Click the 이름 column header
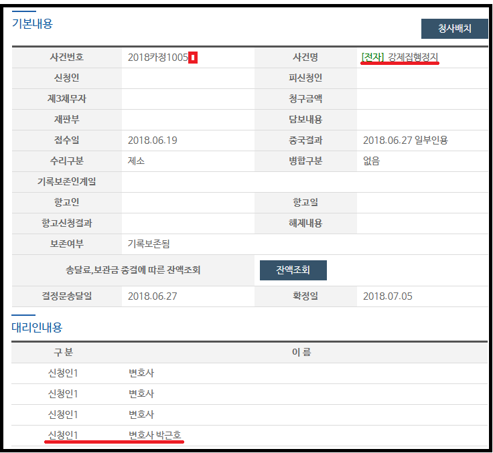The width and height of the screenshot is (493, 453). [x=302, y=353]
